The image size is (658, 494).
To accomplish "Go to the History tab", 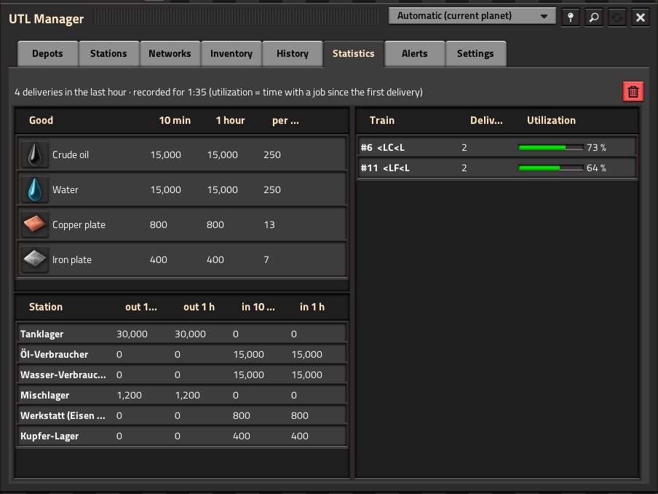I will pyautogui.click(x=293, y=54).
